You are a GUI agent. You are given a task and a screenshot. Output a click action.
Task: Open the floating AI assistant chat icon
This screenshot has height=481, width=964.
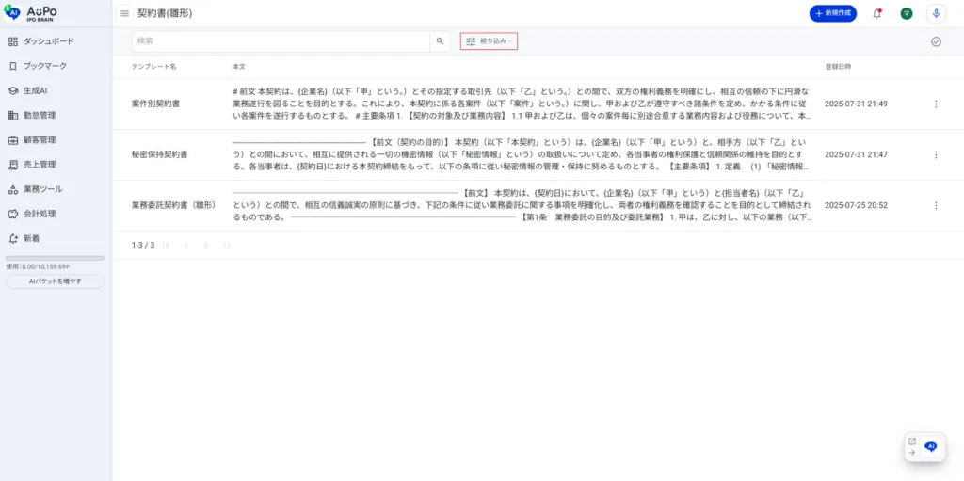(931, 446)
